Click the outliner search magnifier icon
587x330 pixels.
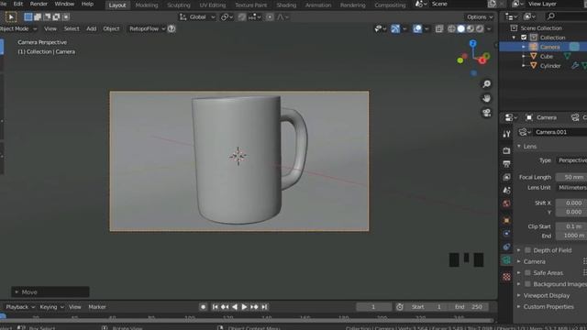pyautogui.click(x=550, y=16)
